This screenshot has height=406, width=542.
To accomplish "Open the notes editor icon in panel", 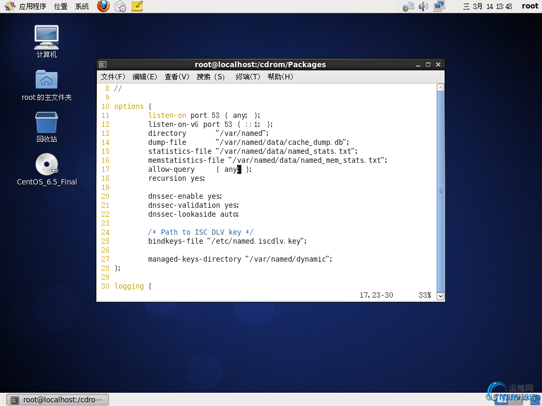I will click(x=137, y=6).
